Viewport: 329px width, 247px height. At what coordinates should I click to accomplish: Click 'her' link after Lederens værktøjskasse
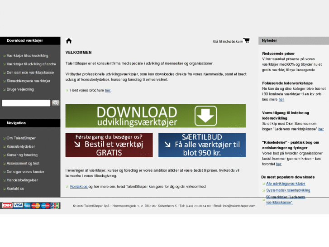321,129
